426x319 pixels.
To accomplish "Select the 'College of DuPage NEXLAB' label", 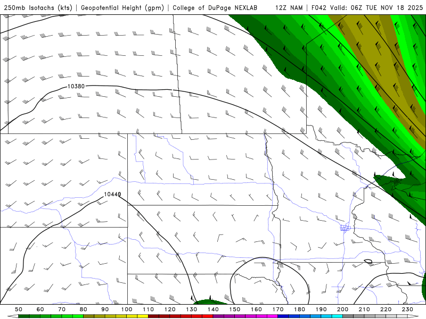I will click(215, 7).
